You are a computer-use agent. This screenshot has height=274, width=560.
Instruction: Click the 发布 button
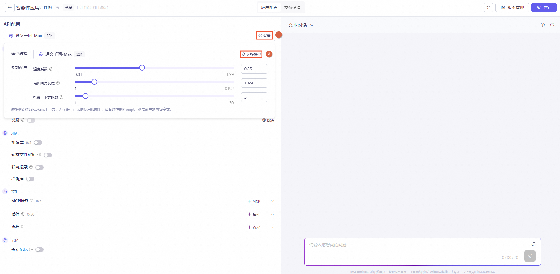click(544, 7)
